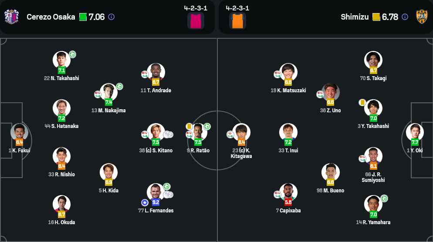This screenshot has height=242, width=433.
Task: Click the Cerezo Osaka team crest
Action: click(11, 17)
